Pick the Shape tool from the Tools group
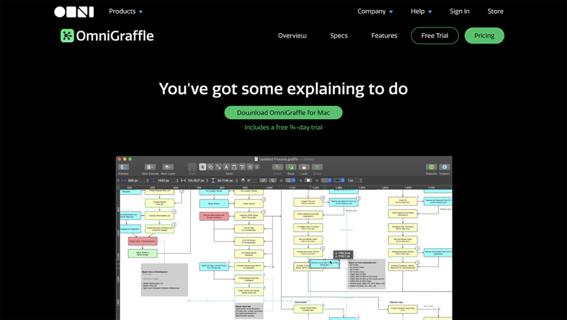The height and width of the screenshot is (320, 567). (210, 166)
